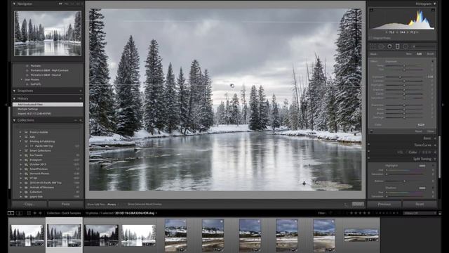The height and width of the screenshot is (253, 449).
Task: Click the Collections minus icon
Action: pyautogui.click(x=76, y=120)
